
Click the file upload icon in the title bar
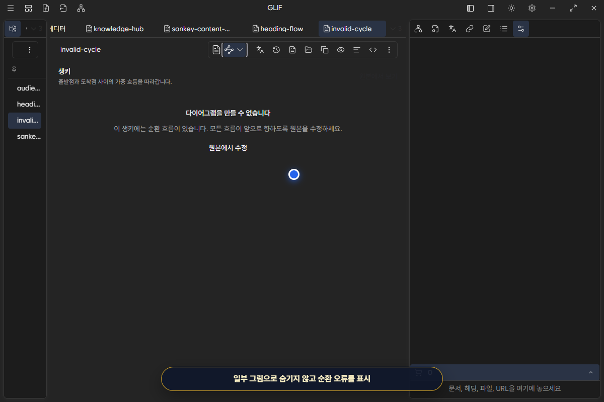(x=46, y=8)
